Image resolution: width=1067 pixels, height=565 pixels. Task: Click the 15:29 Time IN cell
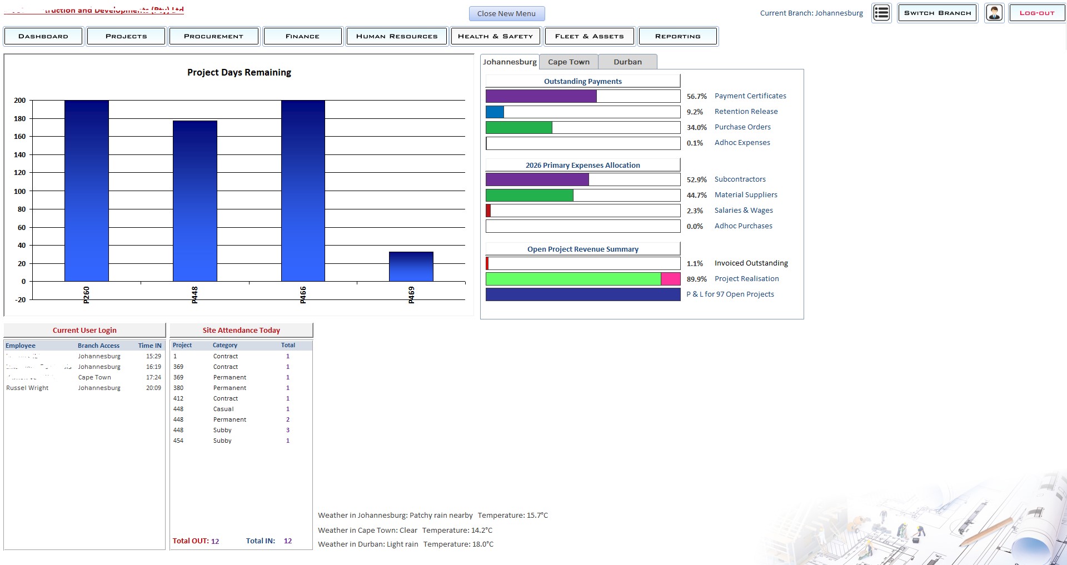pos(153,356)
